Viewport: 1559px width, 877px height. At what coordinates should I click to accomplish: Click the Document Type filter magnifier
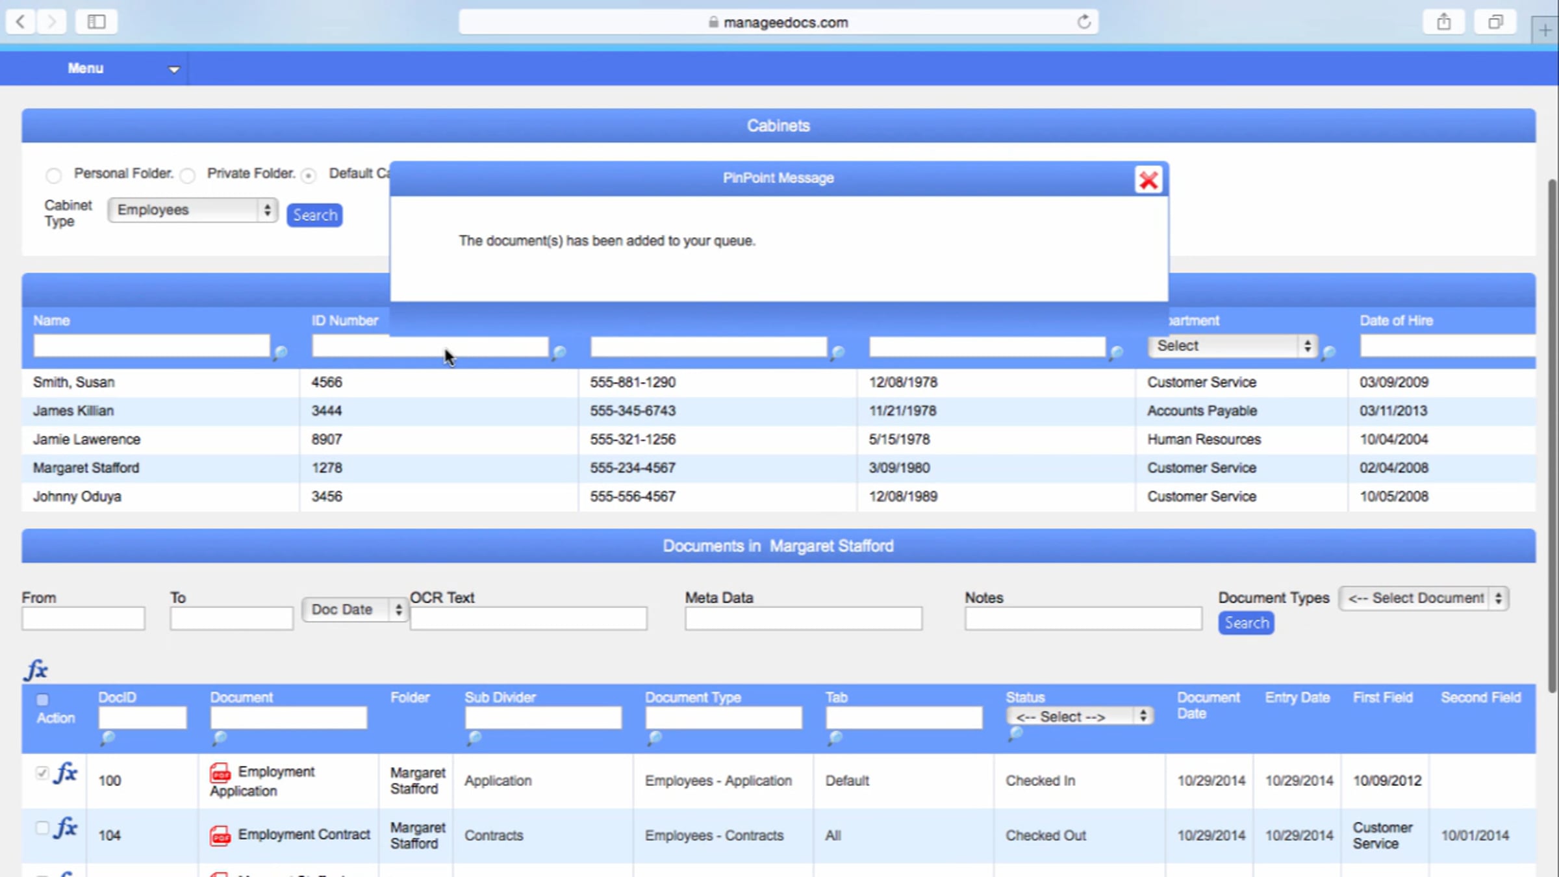(x=655, y=738)
